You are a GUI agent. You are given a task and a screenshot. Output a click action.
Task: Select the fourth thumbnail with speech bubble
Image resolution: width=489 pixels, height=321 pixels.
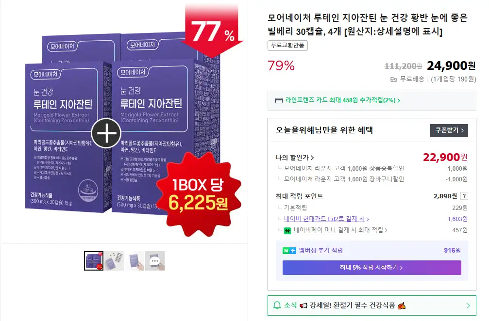point(155,261)
